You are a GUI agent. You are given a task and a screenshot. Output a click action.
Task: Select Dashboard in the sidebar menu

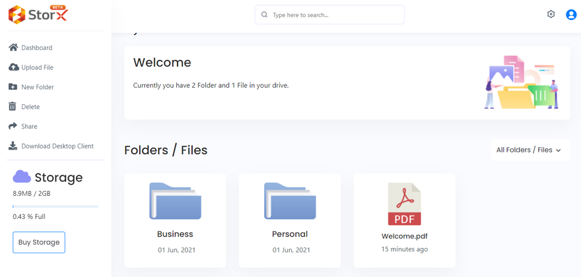tap(36, 47)
